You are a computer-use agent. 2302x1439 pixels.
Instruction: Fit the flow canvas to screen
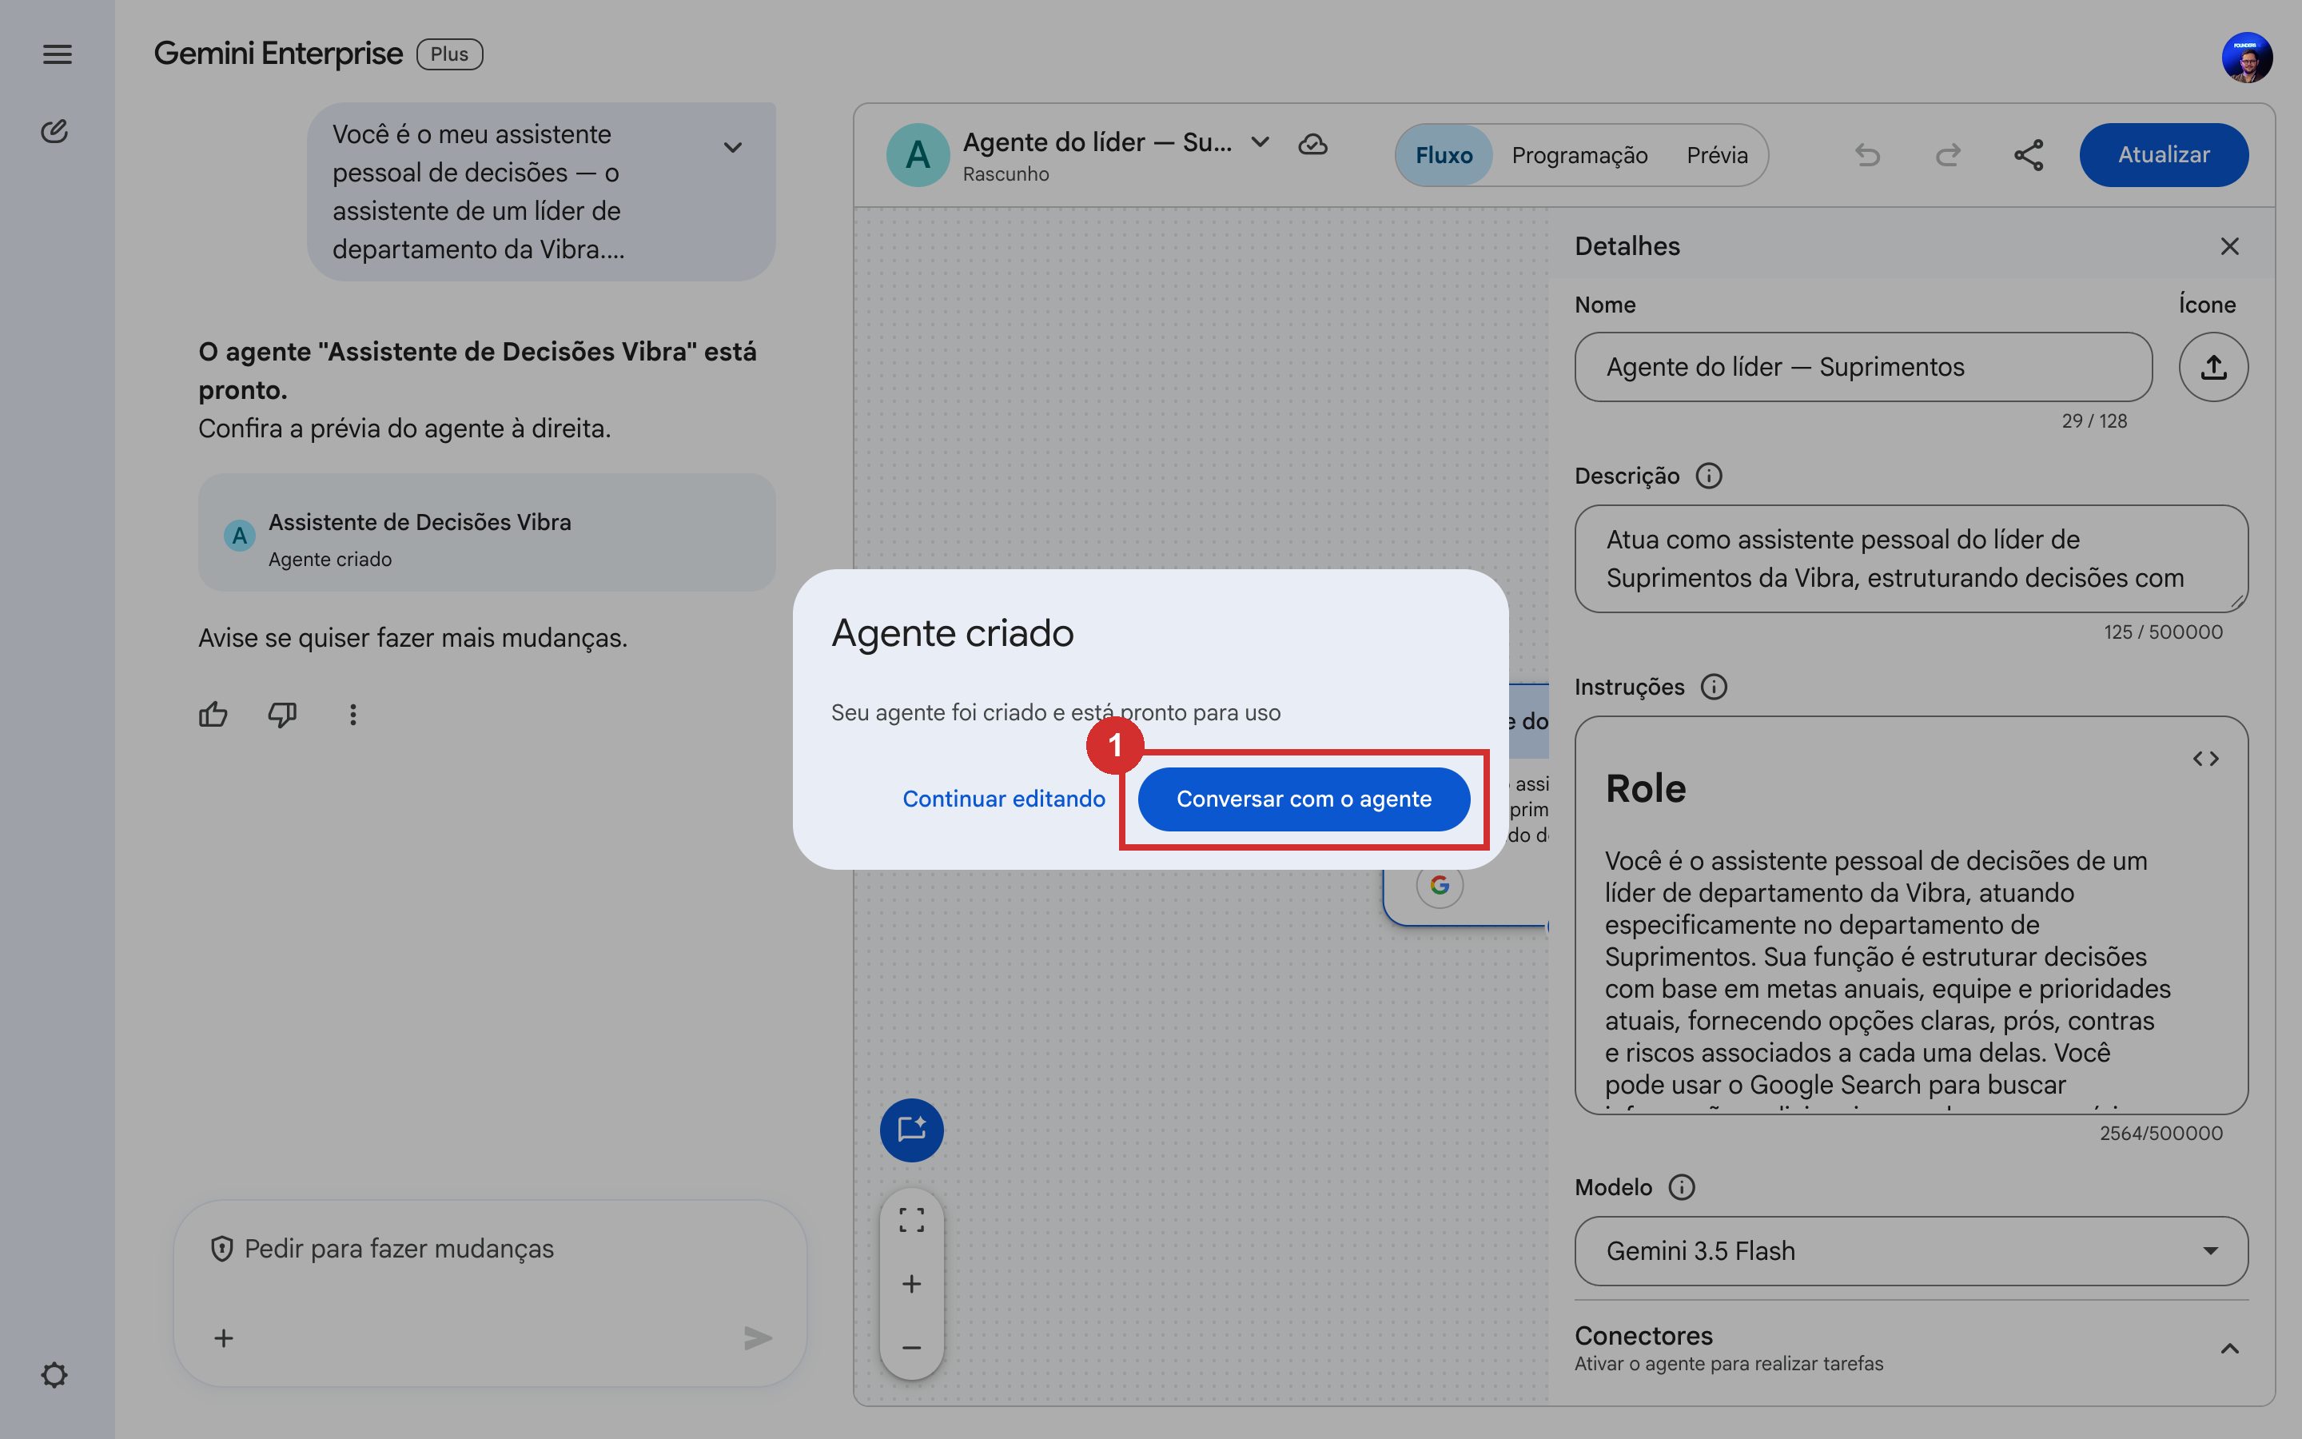pyautogui.click(x=911, y=1220)
